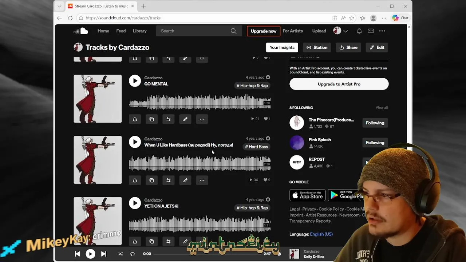Share the When U Like Hardbass track
466x262 pixels.
(x=135, y=180)
